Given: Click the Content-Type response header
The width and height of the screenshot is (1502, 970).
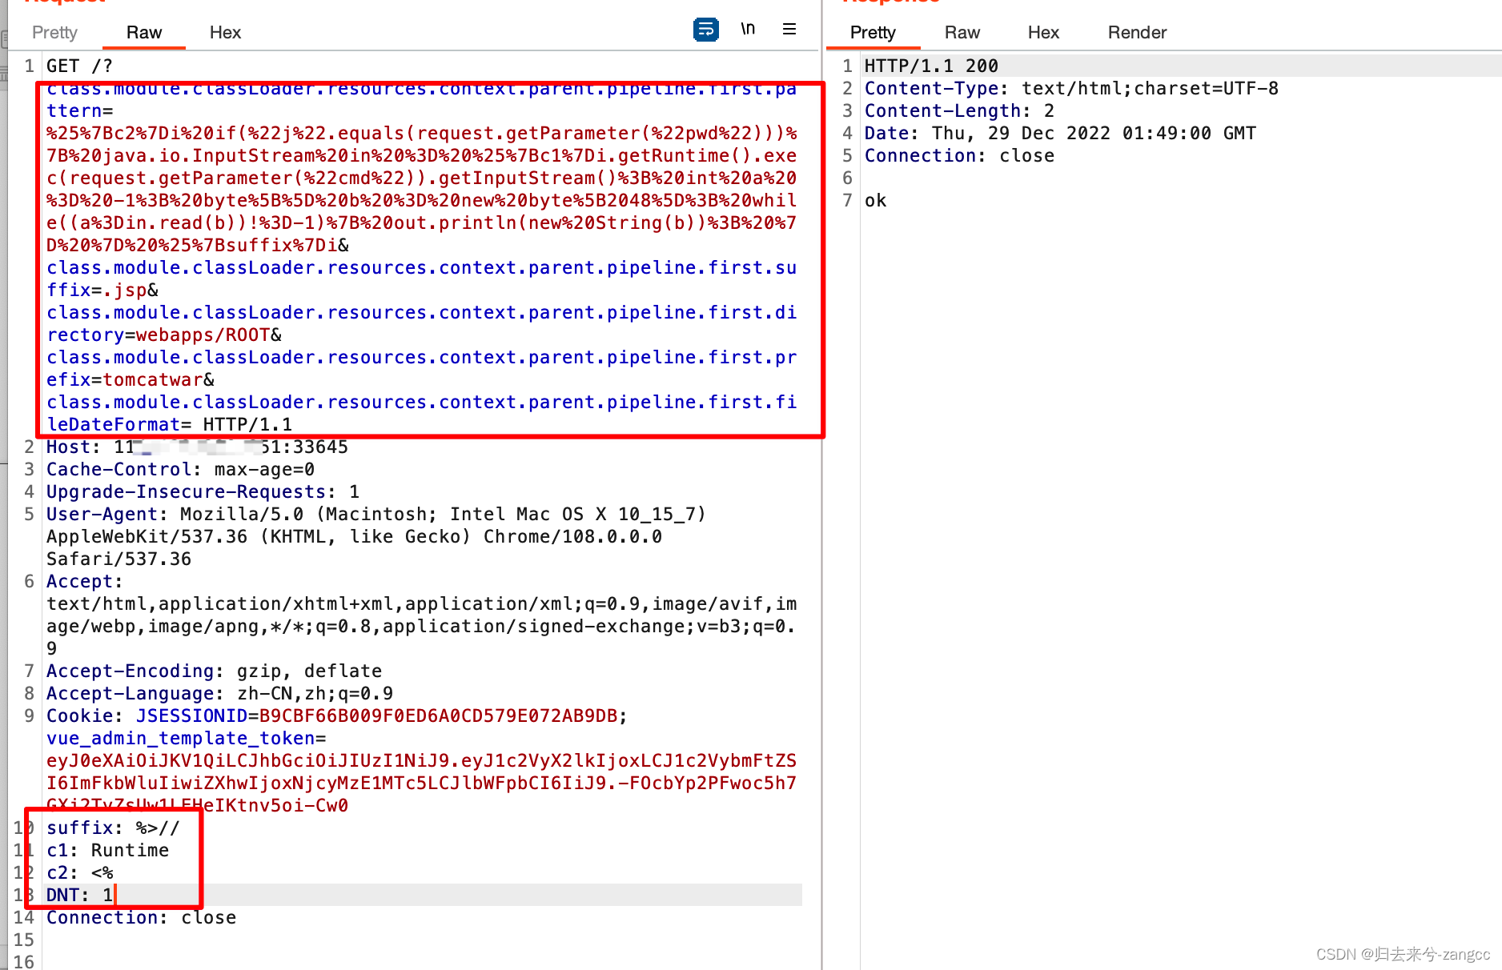Looking at the screenshot, I should 1071,88.
